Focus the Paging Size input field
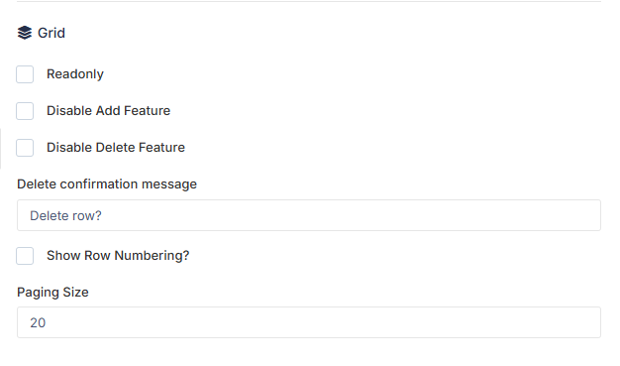The image size is (620, 366). [309, 322]
